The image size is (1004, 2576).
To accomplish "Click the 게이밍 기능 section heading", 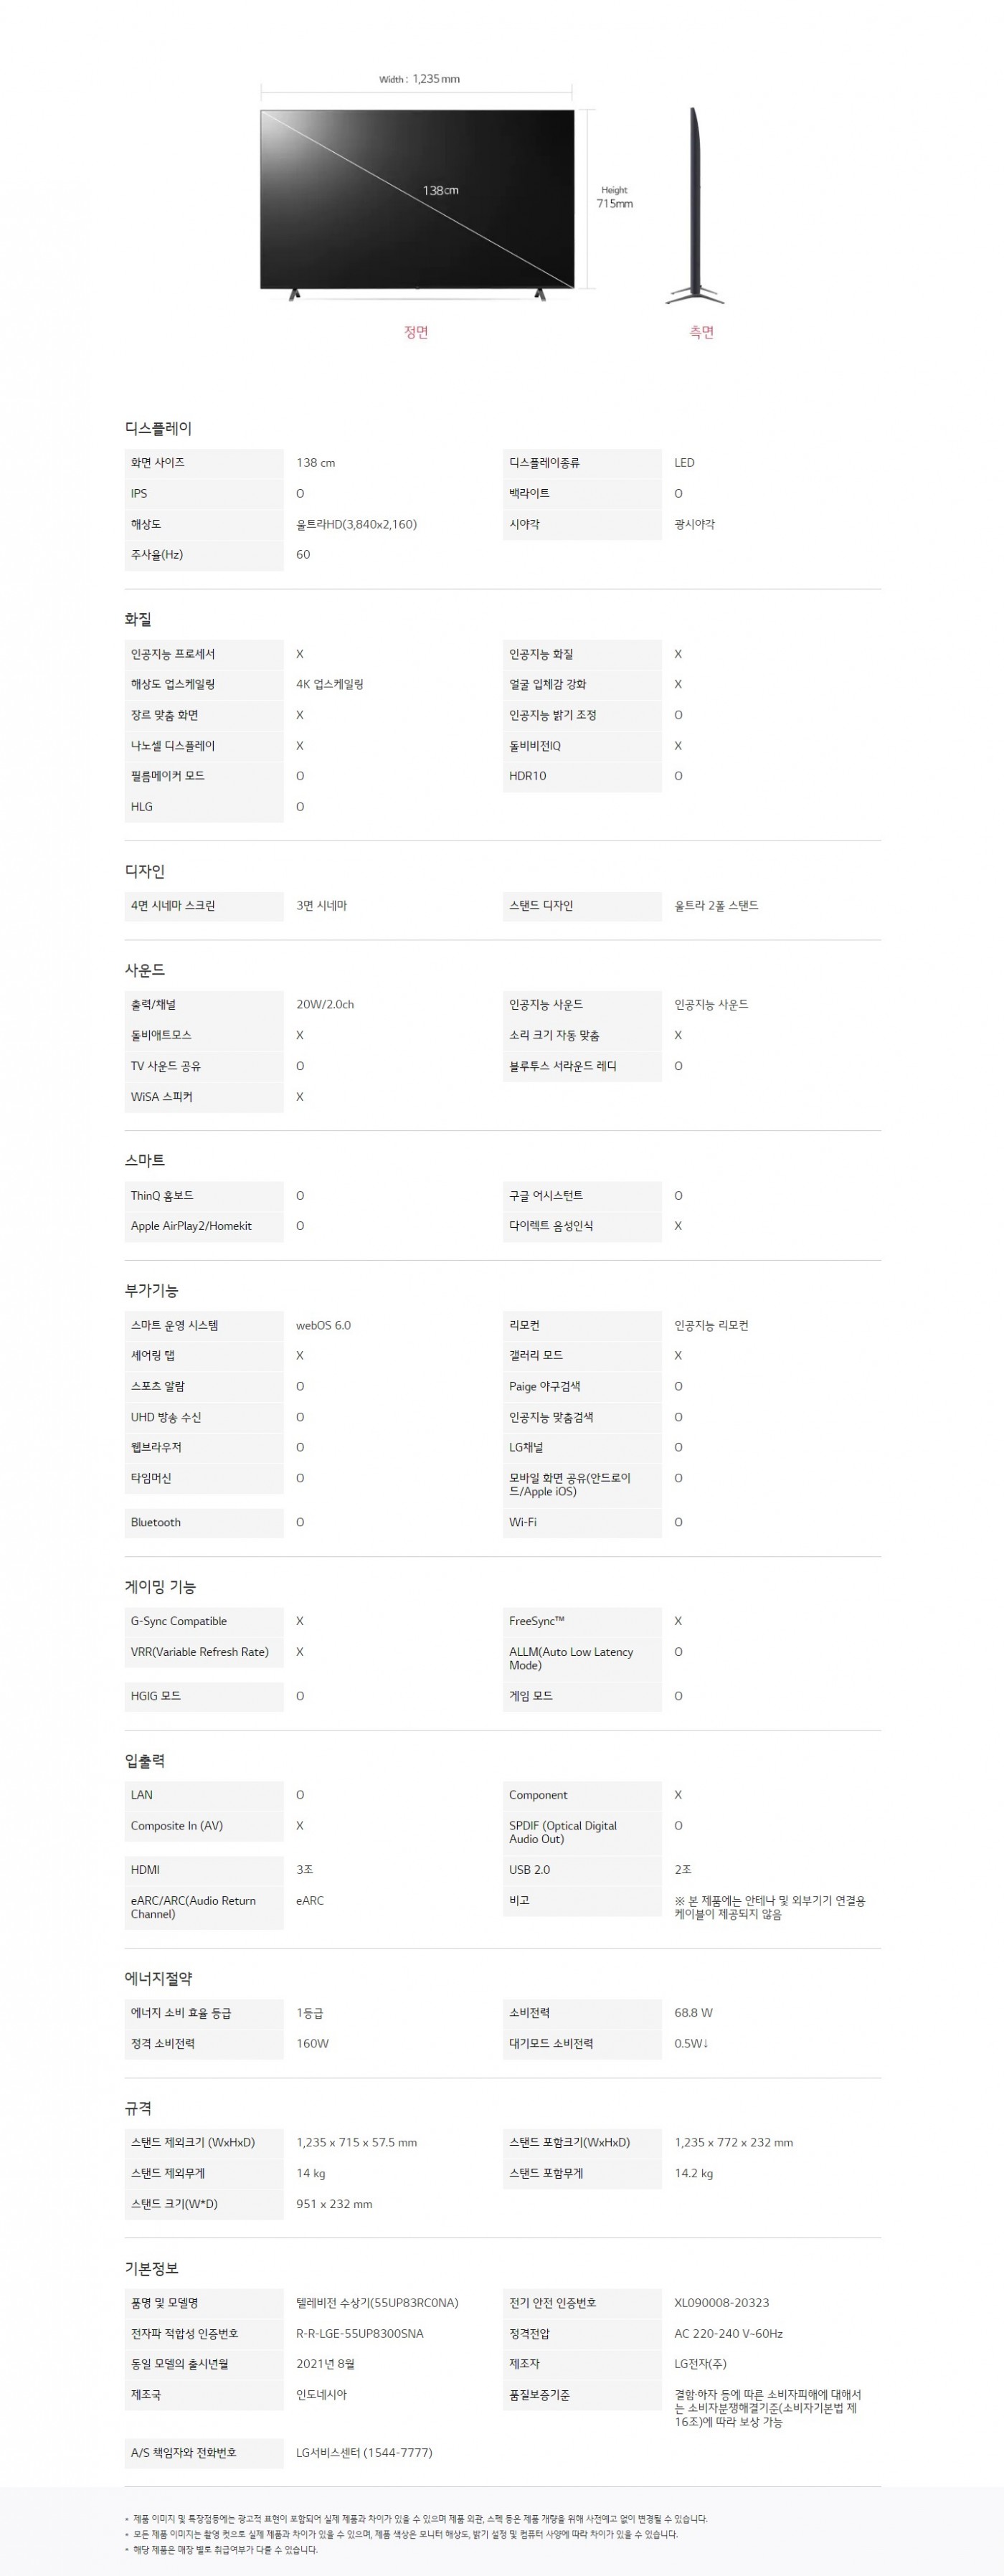I will coord(160,1587).
